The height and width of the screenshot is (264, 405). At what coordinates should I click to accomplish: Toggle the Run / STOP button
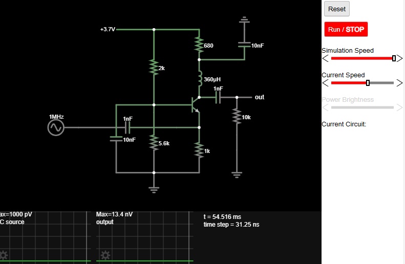click(346, 29)
